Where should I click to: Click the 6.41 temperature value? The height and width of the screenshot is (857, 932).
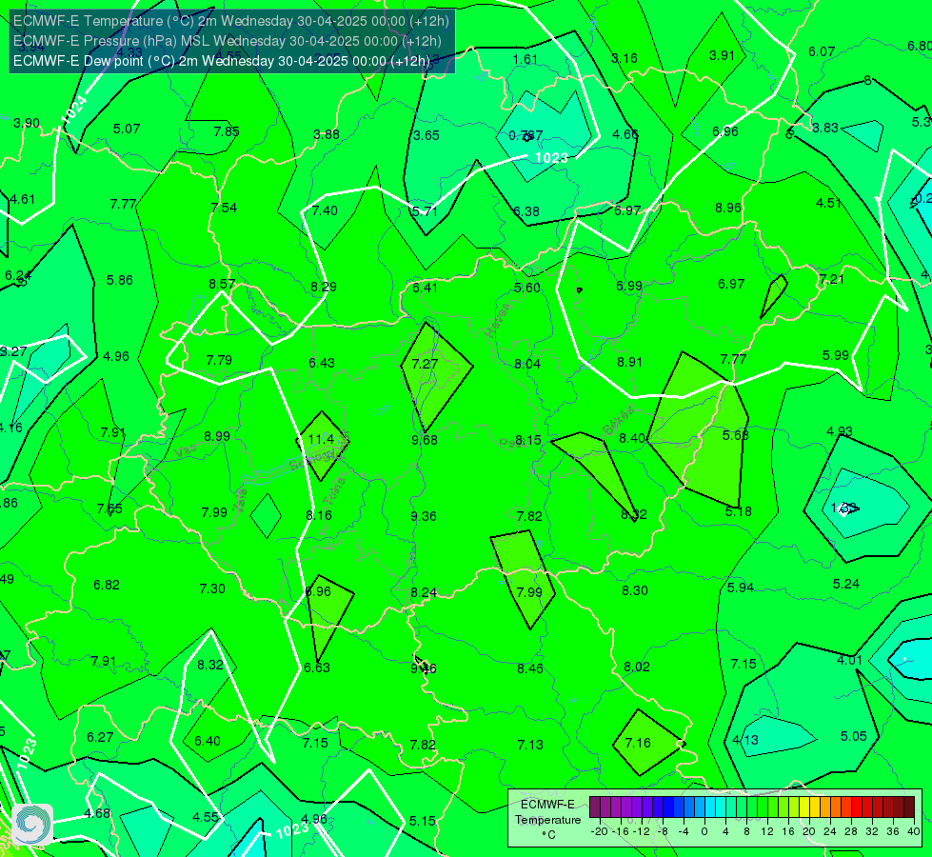pyautogui.click(x=425, y=288)
